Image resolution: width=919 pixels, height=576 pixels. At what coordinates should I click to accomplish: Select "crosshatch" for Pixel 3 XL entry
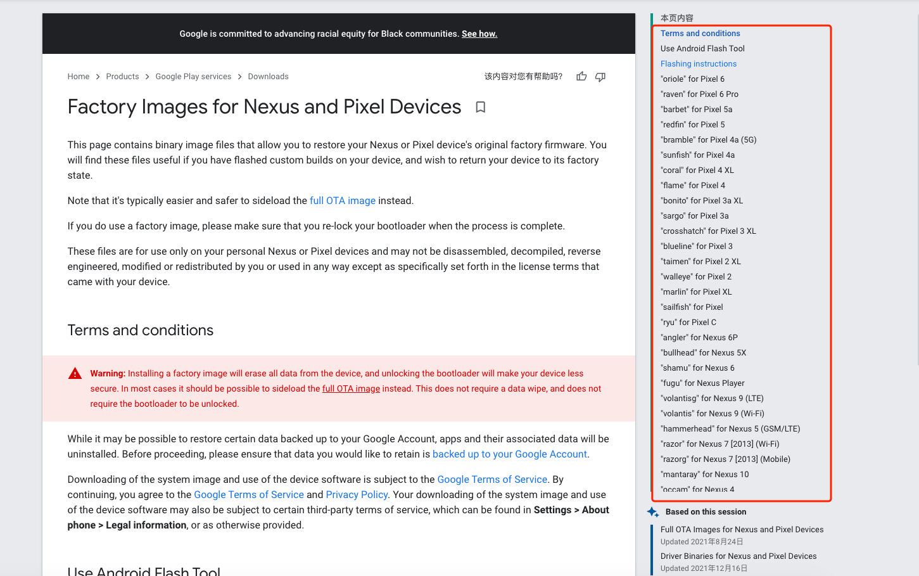click(708, 231)
